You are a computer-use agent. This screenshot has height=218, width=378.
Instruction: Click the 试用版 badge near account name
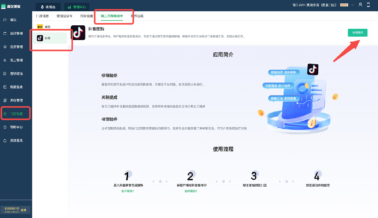[x=344, y=4]
